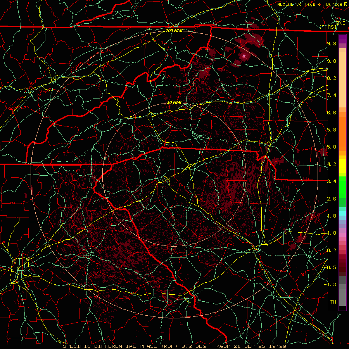
Task: Pick the bright green band of the color bar
Action: click(x=342, y=187)
